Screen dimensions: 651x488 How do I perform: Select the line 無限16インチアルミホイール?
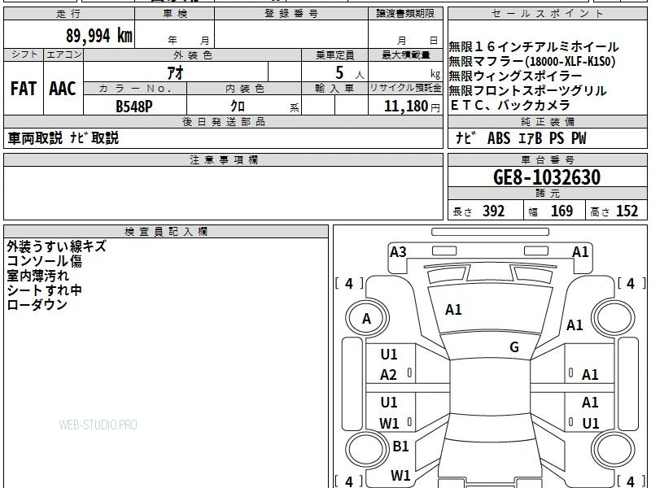point(534,47)
